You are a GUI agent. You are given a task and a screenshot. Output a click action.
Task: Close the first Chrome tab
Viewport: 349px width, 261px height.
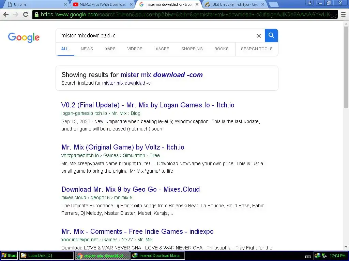point(65,4)
